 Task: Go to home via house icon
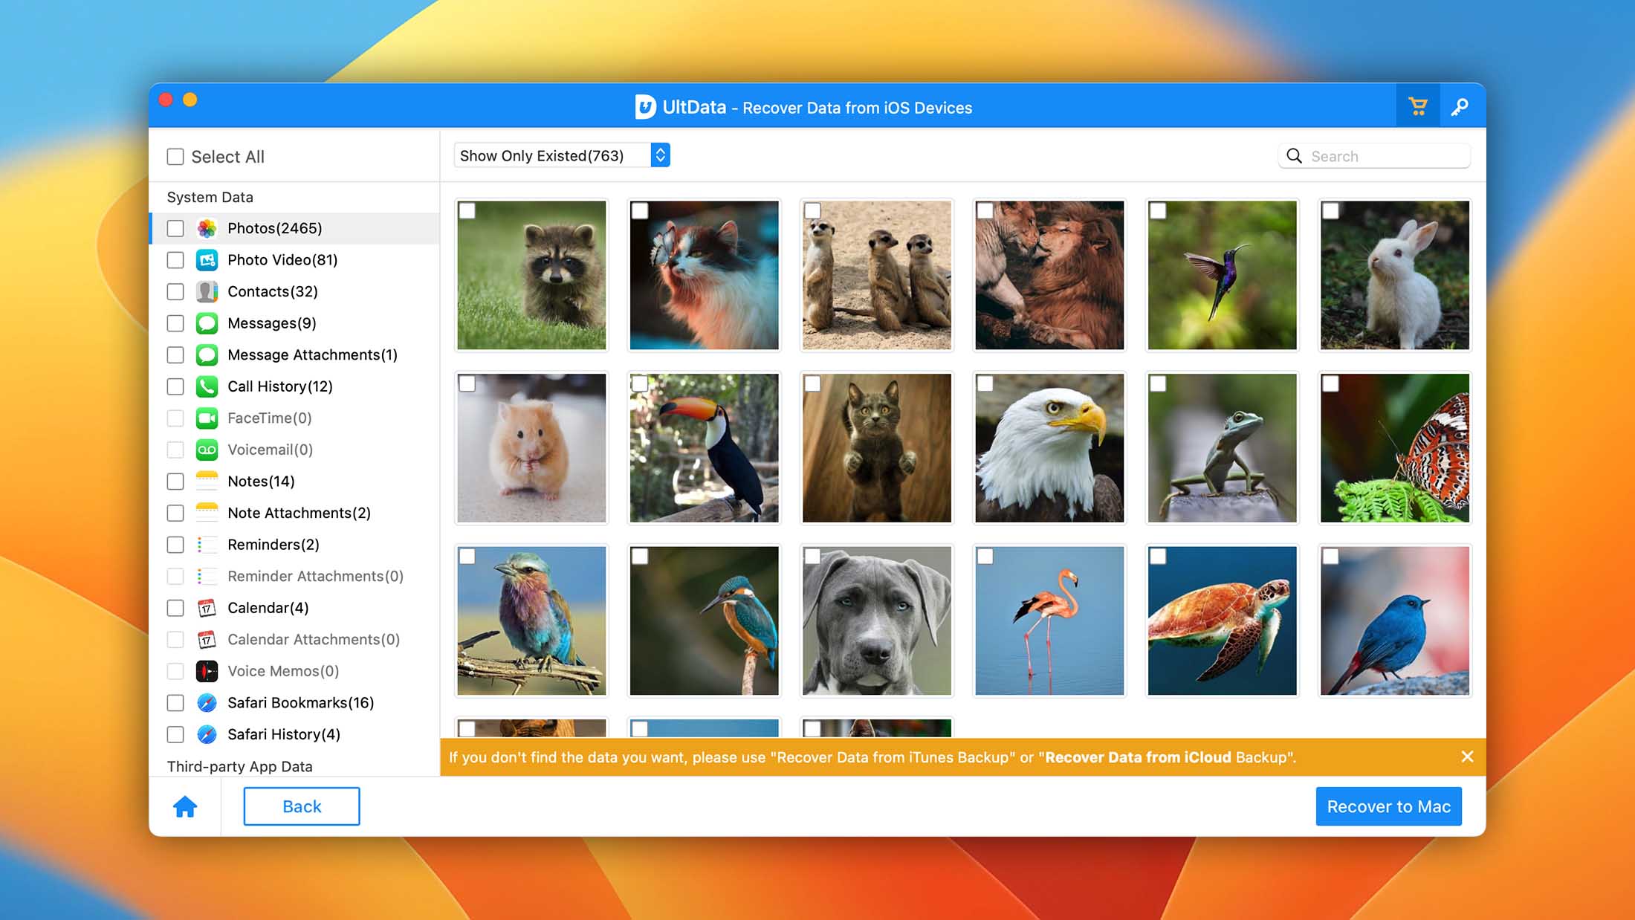(x=185, y=806)
